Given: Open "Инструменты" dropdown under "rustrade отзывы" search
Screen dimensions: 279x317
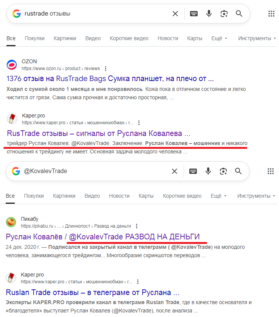Looking at the screenshot, I should click(257, 38).
